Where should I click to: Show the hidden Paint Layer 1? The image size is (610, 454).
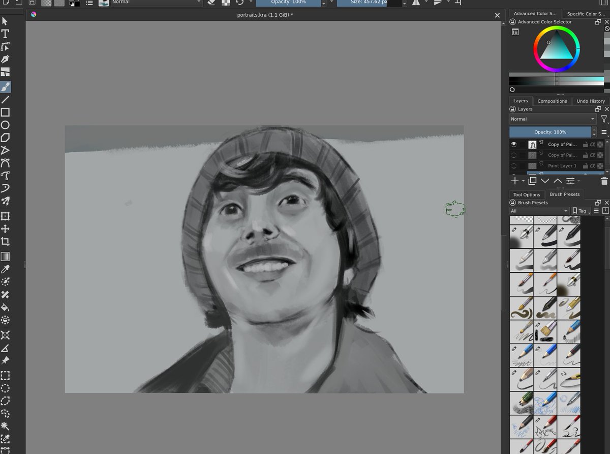pyautogui.click(x=514, y=166)
